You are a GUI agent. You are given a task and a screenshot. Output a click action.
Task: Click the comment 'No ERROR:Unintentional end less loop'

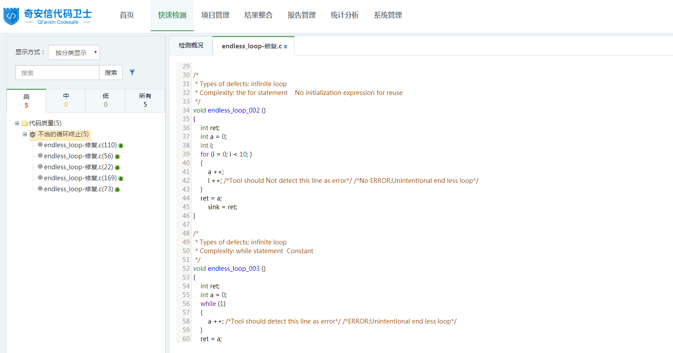[x=416, y=181]
